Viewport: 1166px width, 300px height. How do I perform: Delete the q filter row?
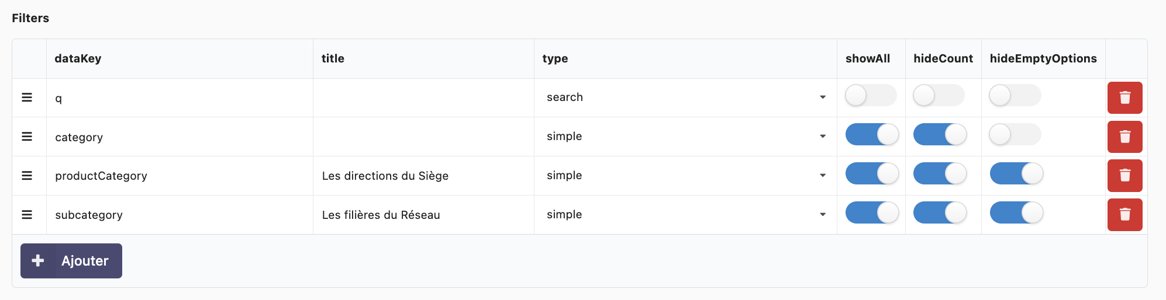1124,97
